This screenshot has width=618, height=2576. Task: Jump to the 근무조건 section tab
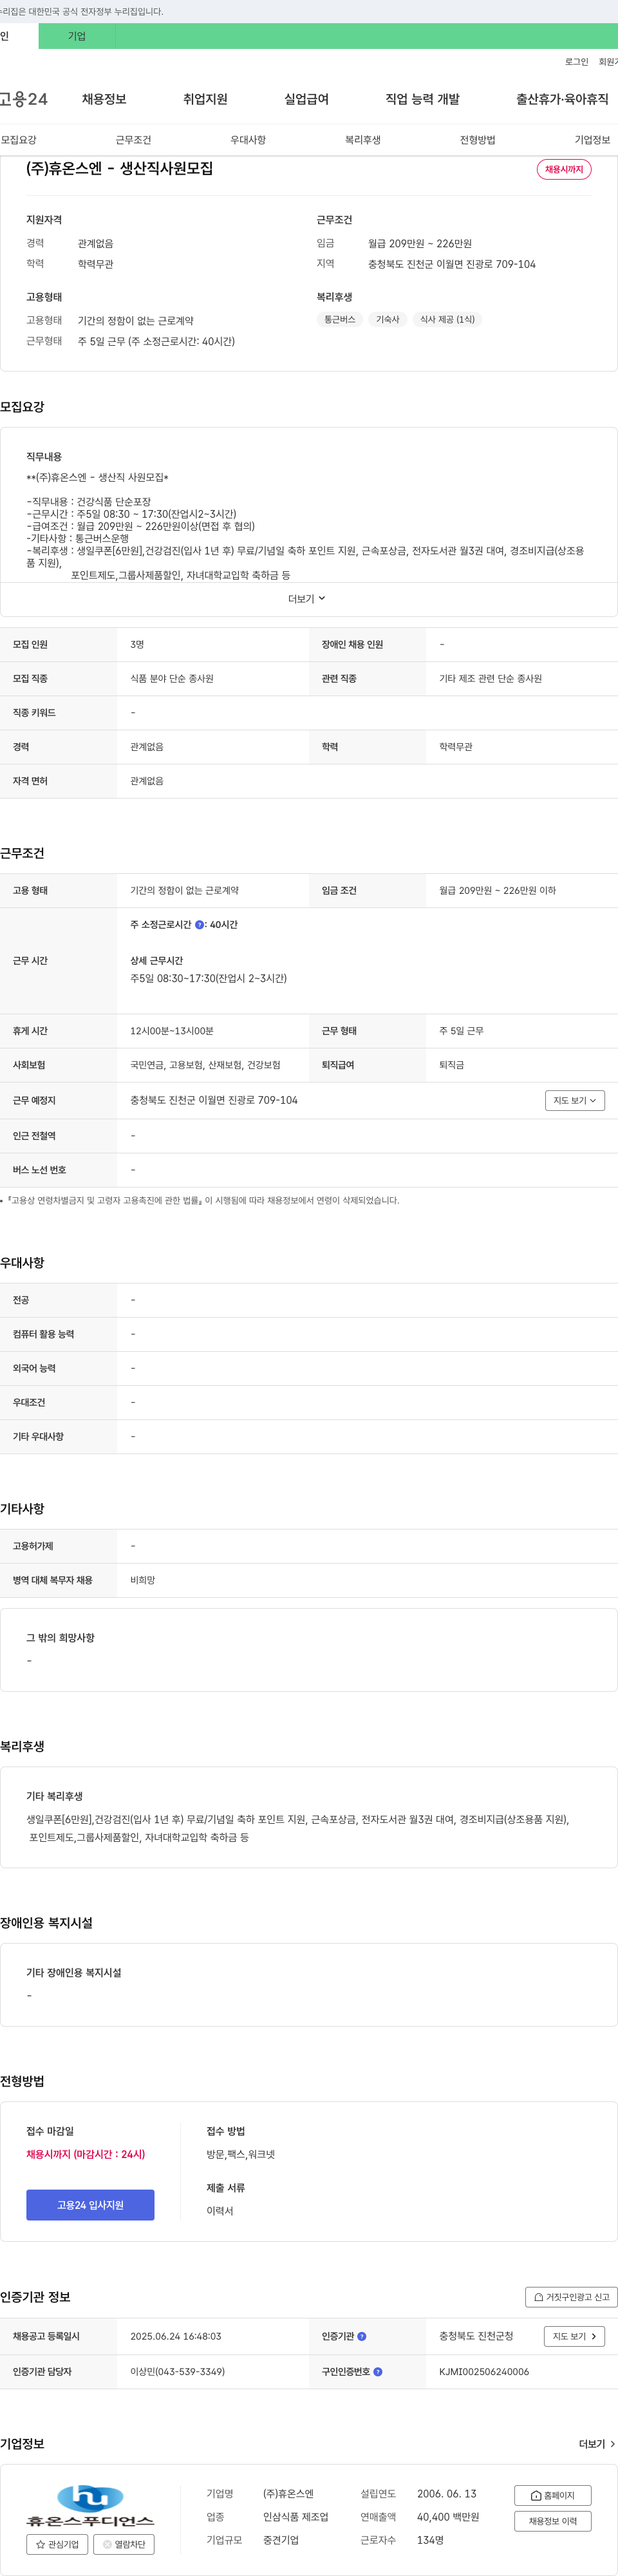pyautogui.click(x=133, y=140)
